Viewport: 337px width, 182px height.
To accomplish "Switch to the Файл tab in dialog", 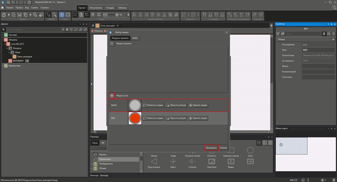I will pos(135,38).
